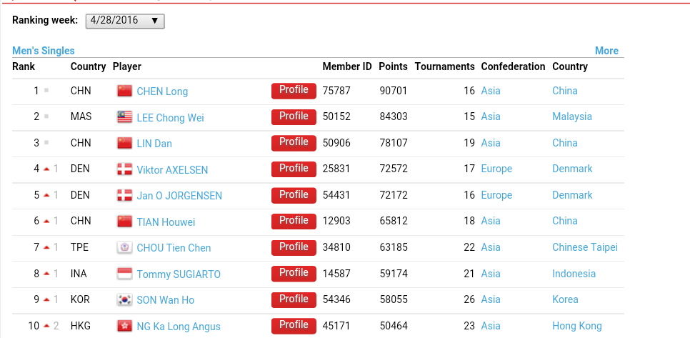Viewport: 690px width, 338px height.
Task: Click the Chinese Taipei country link
Action: pyautogui.click(x=584, y=248)
